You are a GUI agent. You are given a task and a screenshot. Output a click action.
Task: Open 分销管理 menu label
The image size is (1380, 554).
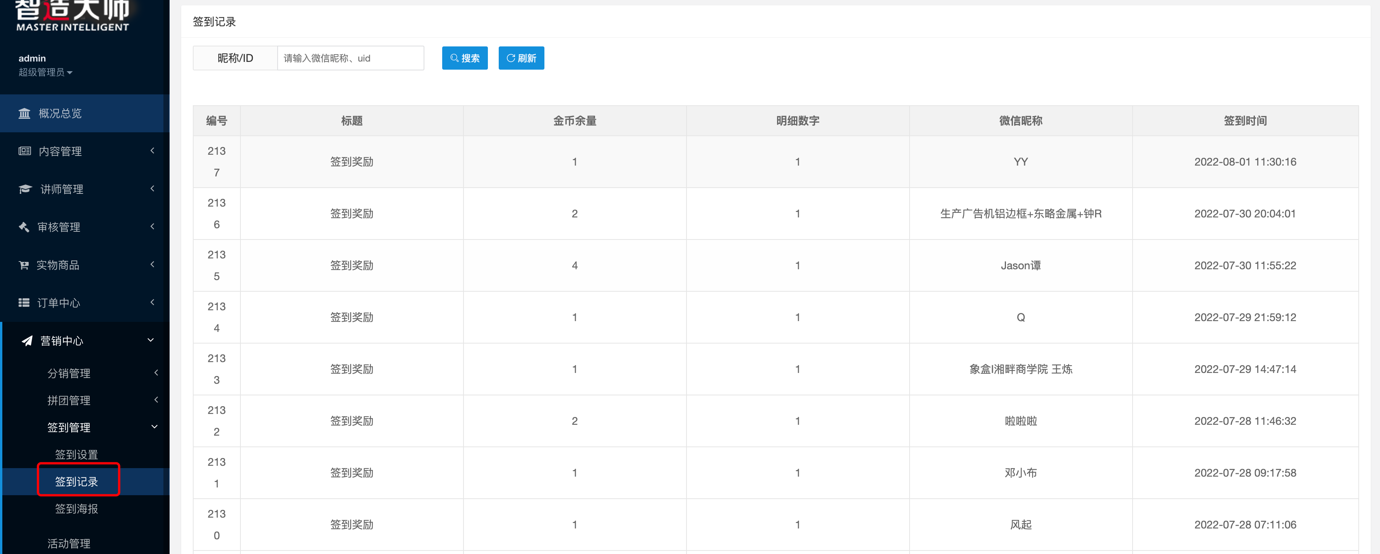pyautogui.click(x=69, y=373)
